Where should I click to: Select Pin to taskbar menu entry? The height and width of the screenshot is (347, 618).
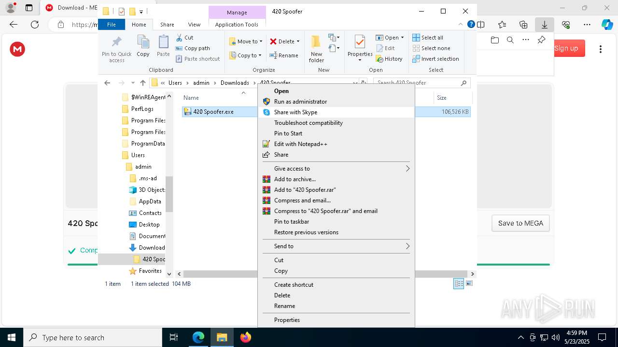[337, 222]
